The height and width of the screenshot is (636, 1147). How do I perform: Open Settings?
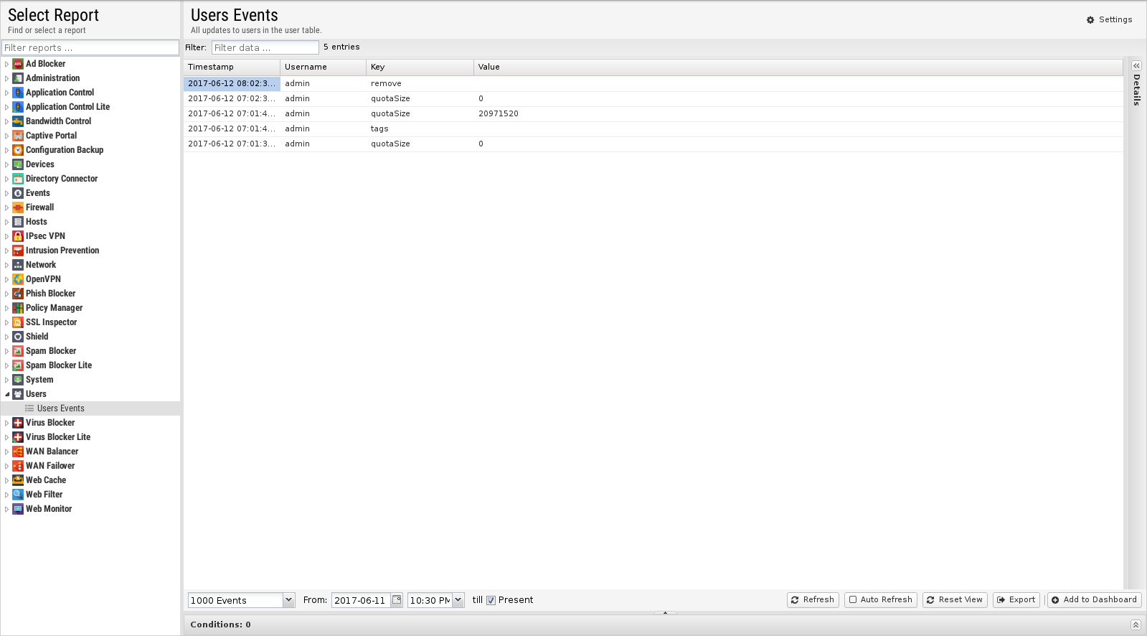point(1109,20)
